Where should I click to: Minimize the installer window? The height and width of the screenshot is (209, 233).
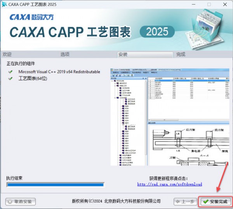coord(193,4)
